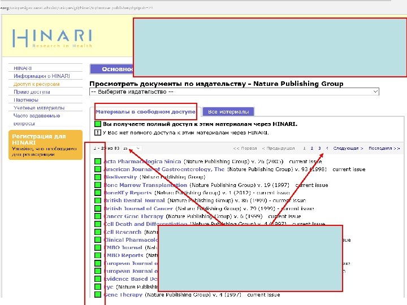The height and width of the screenshot is (305, 407).
Task: Open Информация о HINARI sidebar item
Action: coord(41,76)
